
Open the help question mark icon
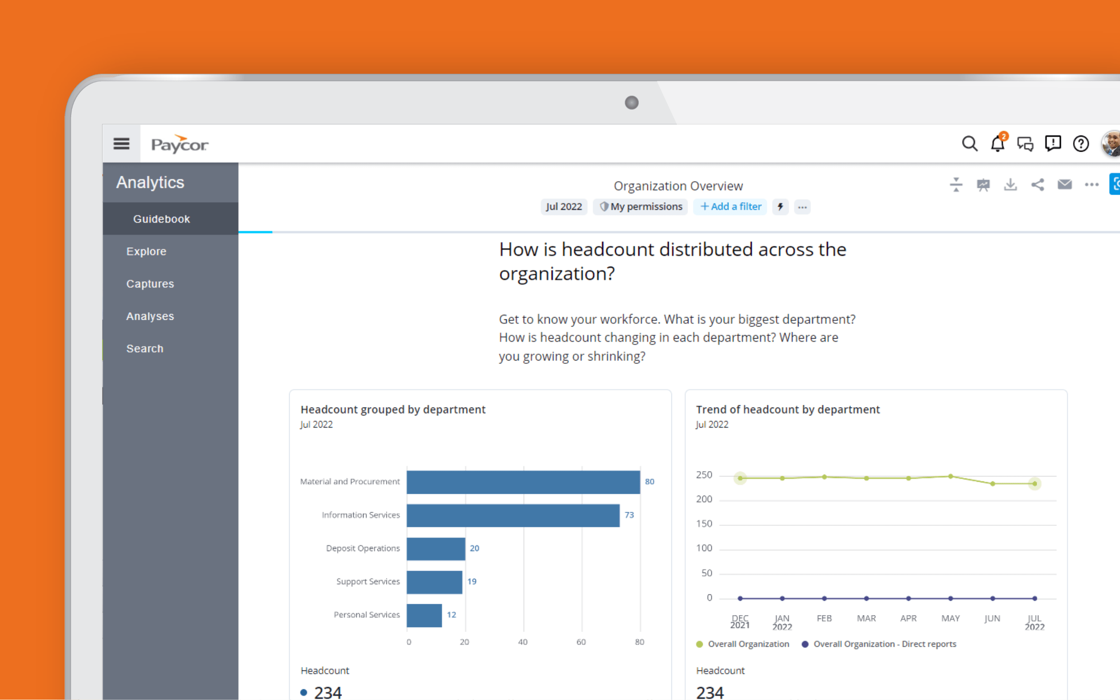1081,144
